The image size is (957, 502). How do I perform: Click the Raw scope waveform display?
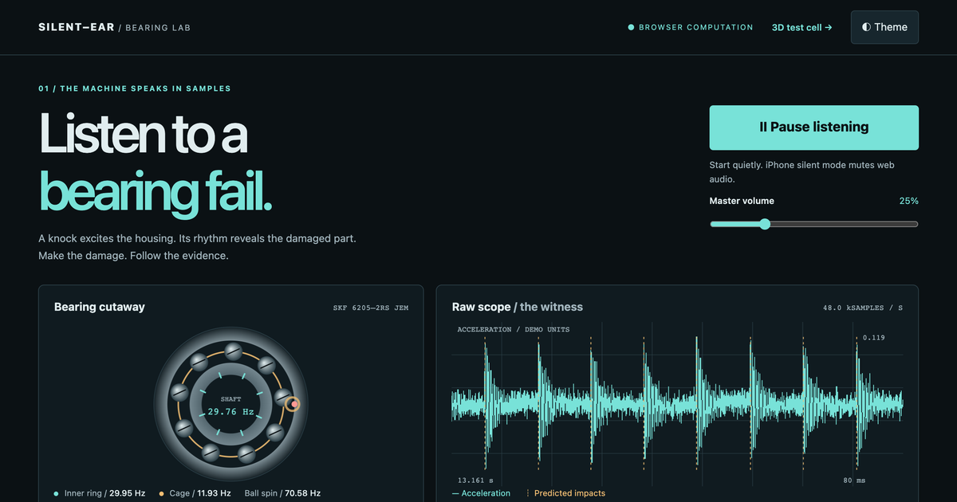click(678, 402)
